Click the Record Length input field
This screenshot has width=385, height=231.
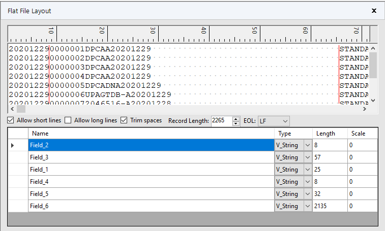(221, 121)
